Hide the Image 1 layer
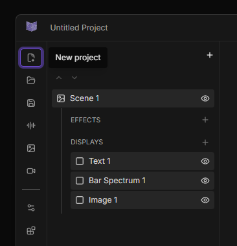 point(205,200)
